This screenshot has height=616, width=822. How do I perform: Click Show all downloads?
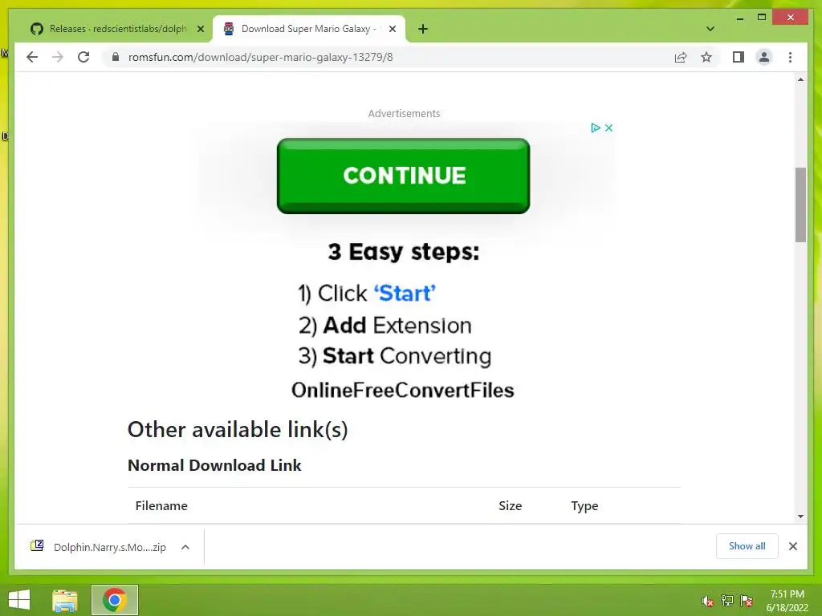pos(747,546)
